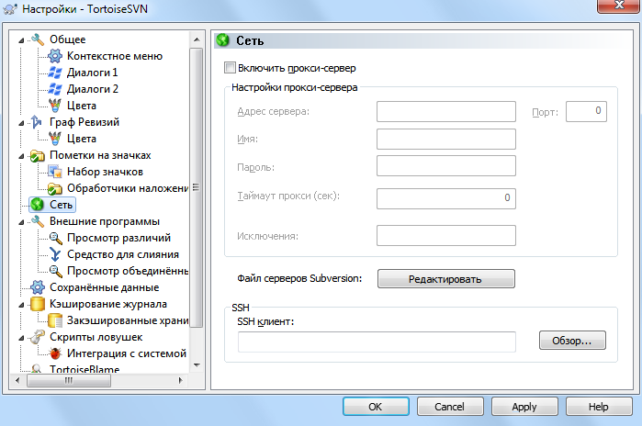Click the magnifier icon for Просмотр объединённых
This screenshot has width=642, height=426.
55,271
